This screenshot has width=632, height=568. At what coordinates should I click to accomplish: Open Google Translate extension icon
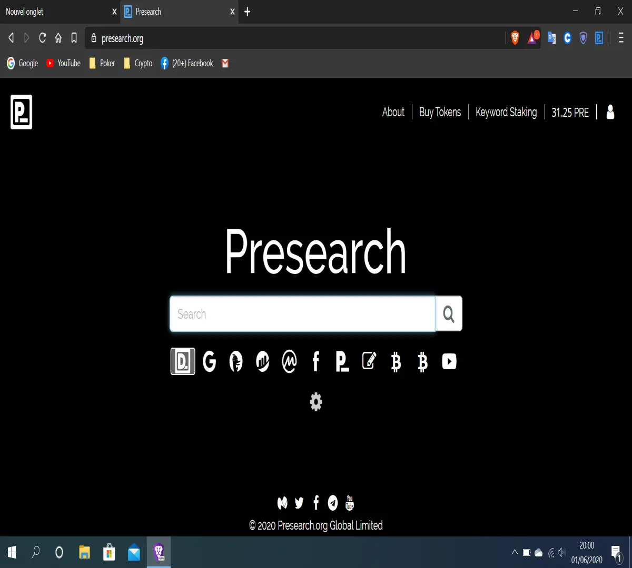pos(551,38)
